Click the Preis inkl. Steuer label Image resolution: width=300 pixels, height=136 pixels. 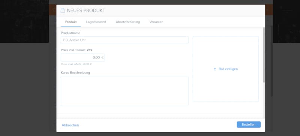(x=73, y=50)
